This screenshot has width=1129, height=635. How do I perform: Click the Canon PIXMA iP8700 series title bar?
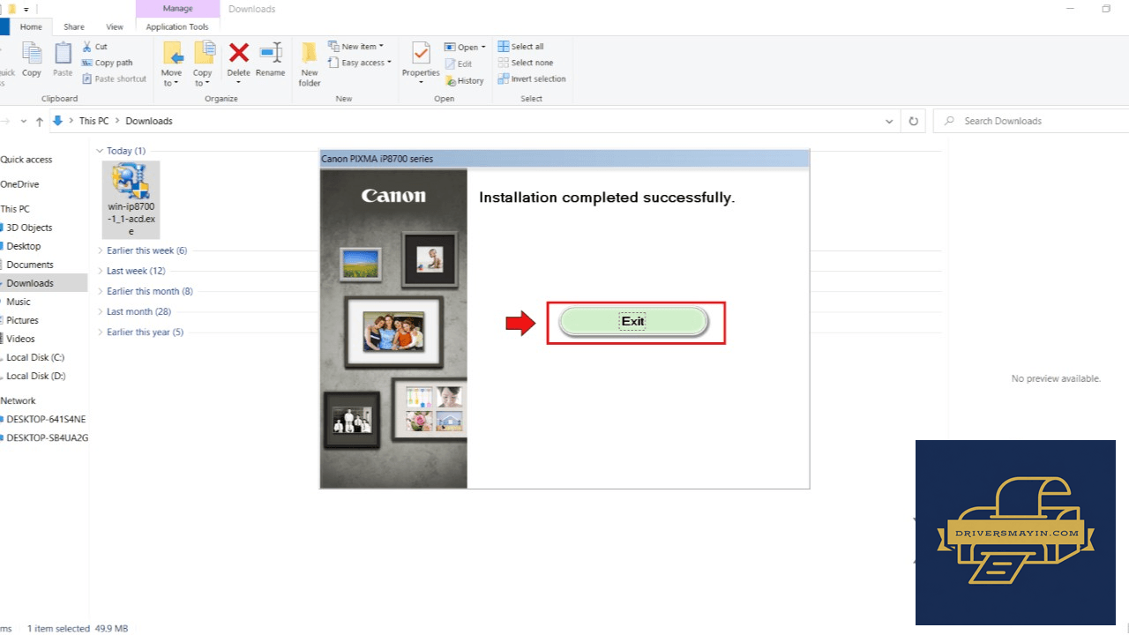(x=564, y=159)
